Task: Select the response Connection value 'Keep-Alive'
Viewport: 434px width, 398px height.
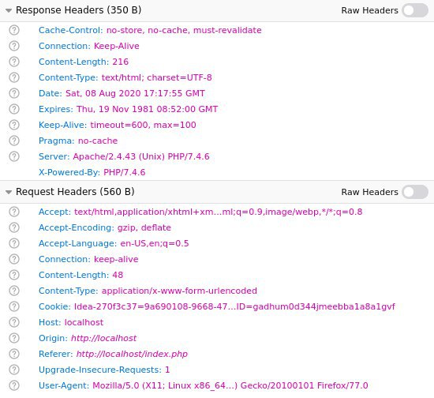Action: pyautogui.click(x=117, y=46)
